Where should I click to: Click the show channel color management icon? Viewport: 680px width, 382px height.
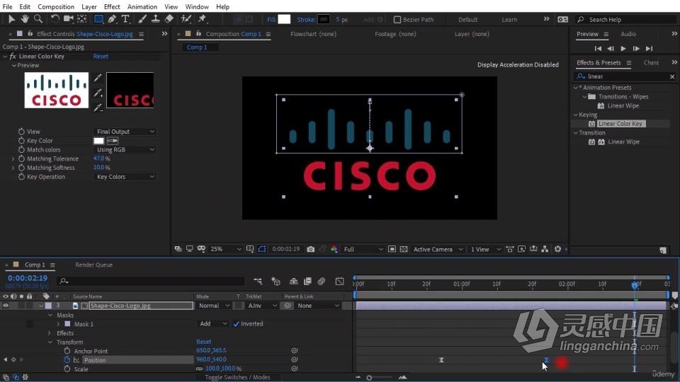coord(334,249)
